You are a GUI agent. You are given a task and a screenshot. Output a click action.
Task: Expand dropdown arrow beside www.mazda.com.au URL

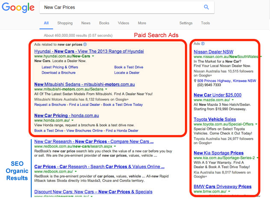[233, 100]
